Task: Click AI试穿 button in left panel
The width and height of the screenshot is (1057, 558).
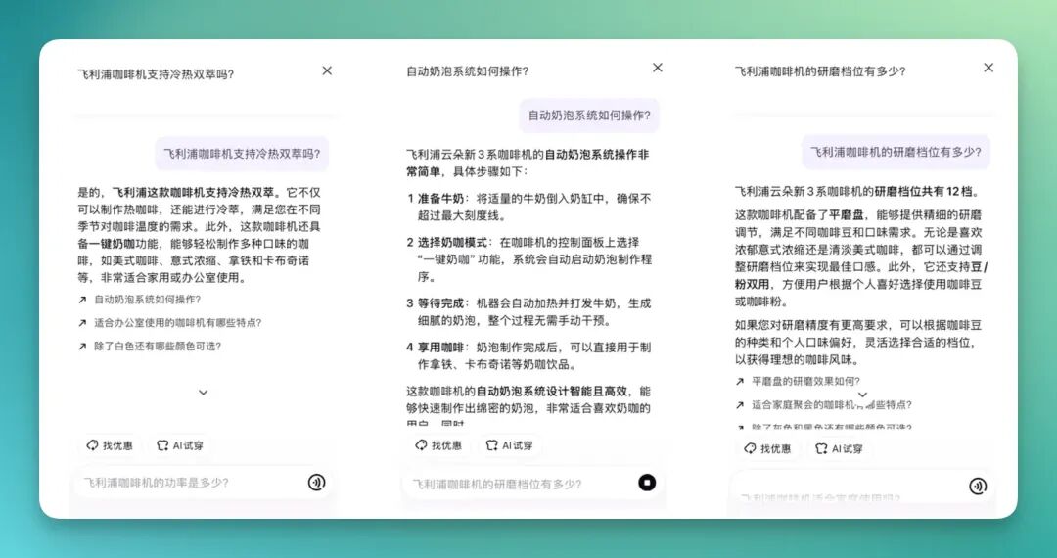Action: coord(179,445)
